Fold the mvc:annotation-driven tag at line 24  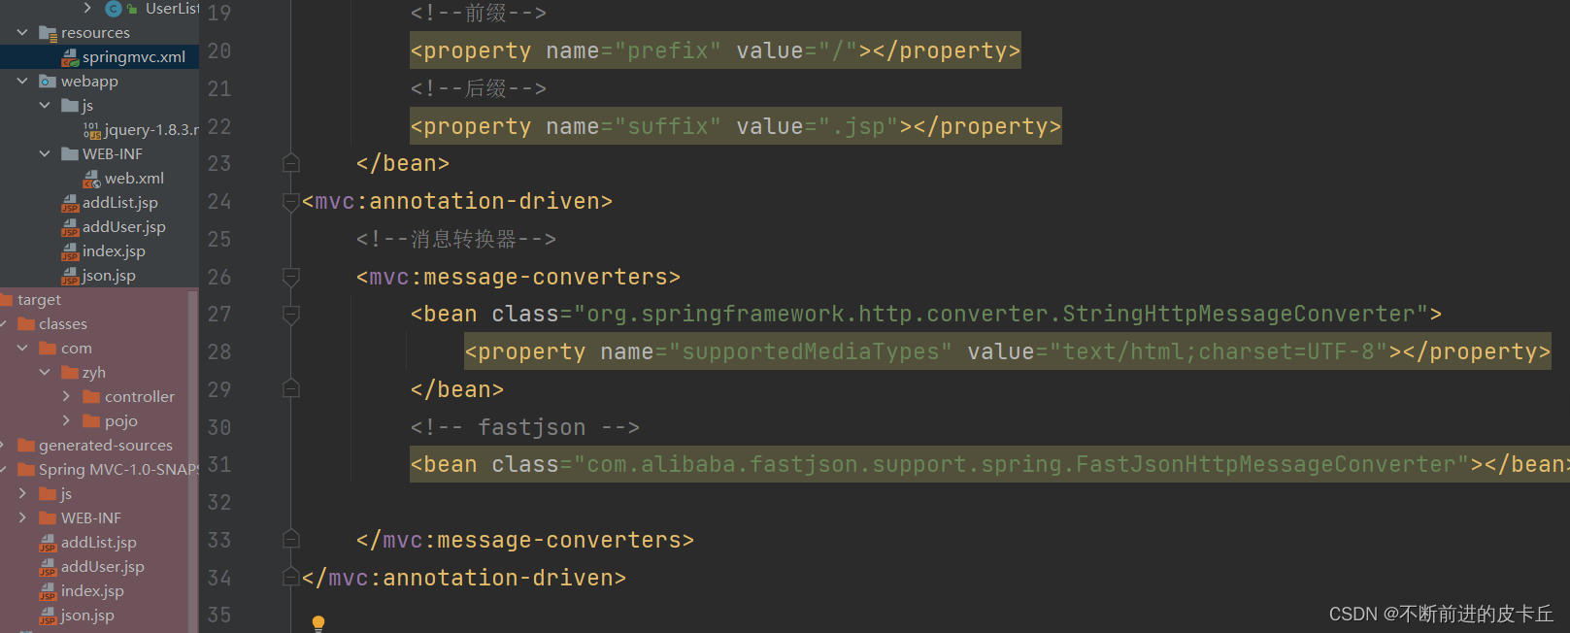pyautogui.click(x=290, y=201)
